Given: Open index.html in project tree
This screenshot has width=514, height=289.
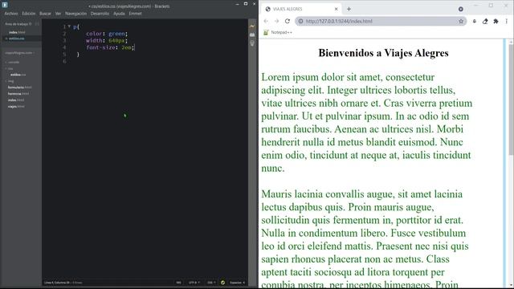Looking at the screenshot, I should click(16, 100).
